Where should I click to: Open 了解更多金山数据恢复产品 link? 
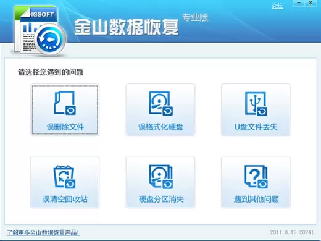point(43,233)
